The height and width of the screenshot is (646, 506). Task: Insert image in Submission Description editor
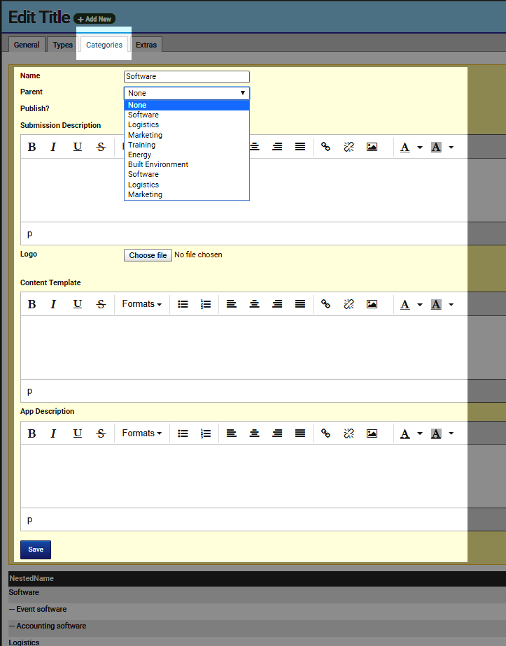372,147
